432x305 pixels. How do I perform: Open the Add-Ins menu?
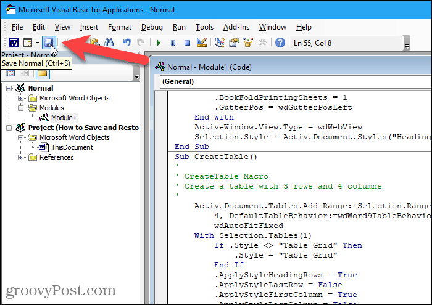pyautogui.click(x=236, y=27)
